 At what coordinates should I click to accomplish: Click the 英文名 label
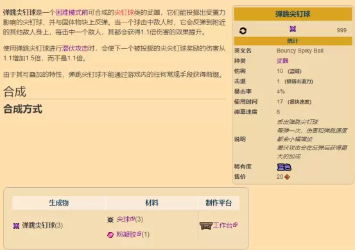(x=243, y=51)
